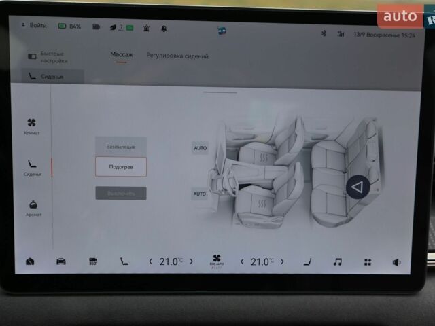Tap the left seat icon in bottom bar
This screenshot has width=435, height=326.
click(124, 261)
